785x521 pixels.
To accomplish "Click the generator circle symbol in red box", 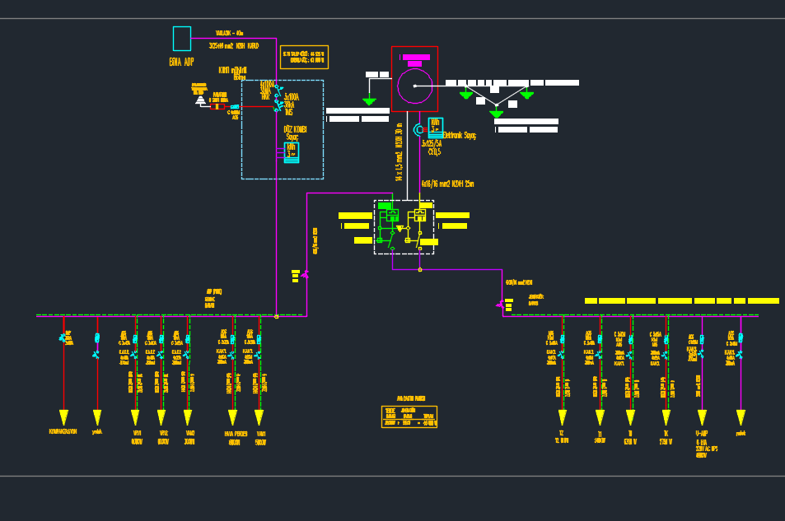I will [x=414, y=86].
